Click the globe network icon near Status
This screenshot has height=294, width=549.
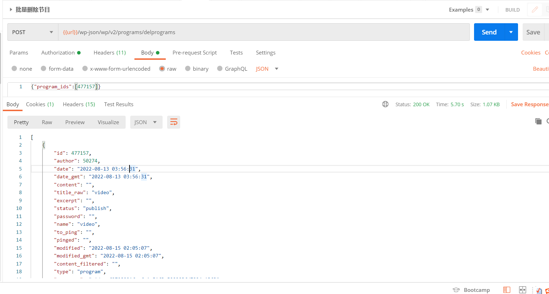coord(385,104)
